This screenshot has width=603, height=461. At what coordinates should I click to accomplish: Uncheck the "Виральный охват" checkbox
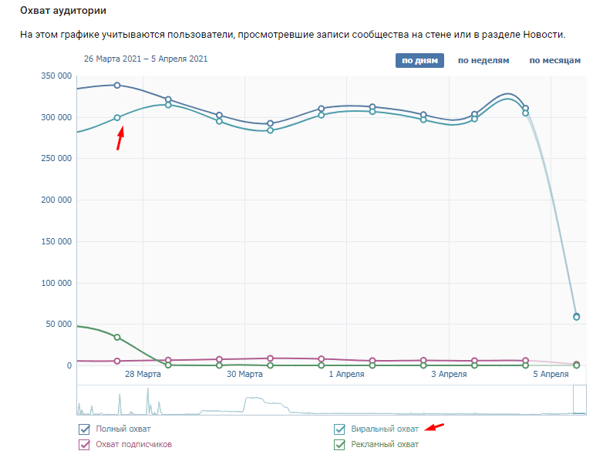pos(339,429)
